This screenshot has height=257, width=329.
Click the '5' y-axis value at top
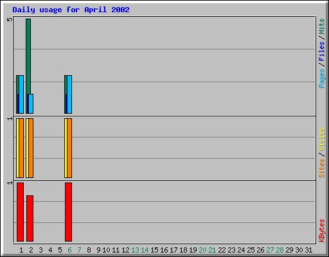point(10,19)
